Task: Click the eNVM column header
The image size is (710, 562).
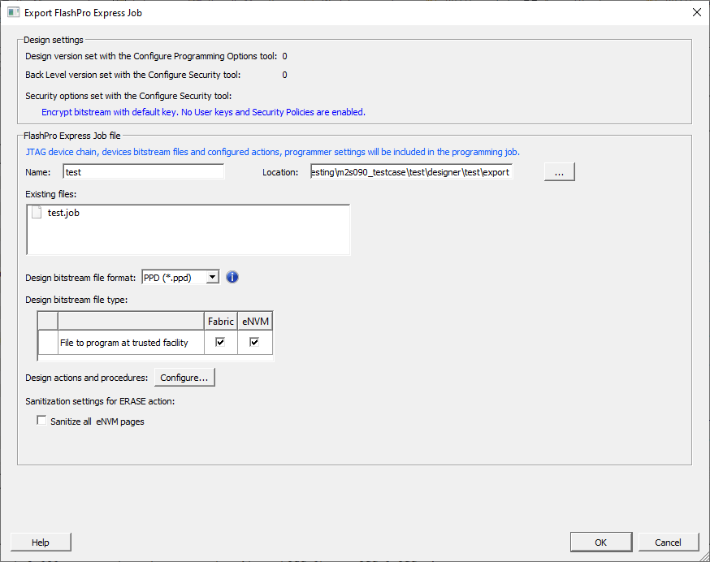Action: [255, 322]
